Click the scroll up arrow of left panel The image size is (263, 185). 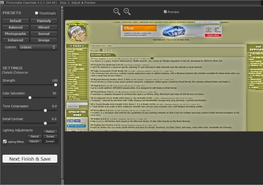click(62, 8)
